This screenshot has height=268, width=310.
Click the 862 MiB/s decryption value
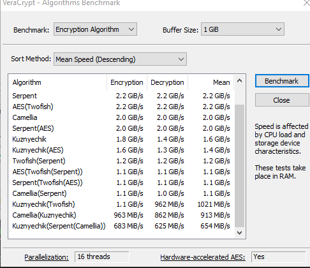(x=169, y=215)
